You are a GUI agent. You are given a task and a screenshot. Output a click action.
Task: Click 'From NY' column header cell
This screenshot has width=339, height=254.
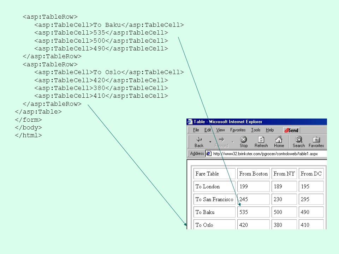pyautogui.click(x=284, y=174)
